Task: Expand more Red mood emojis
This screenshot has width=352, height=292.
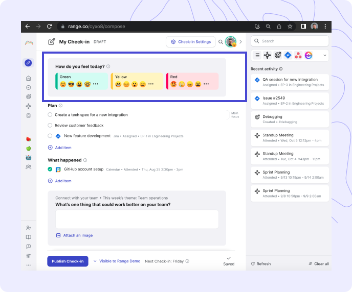Action: point(206,84)
